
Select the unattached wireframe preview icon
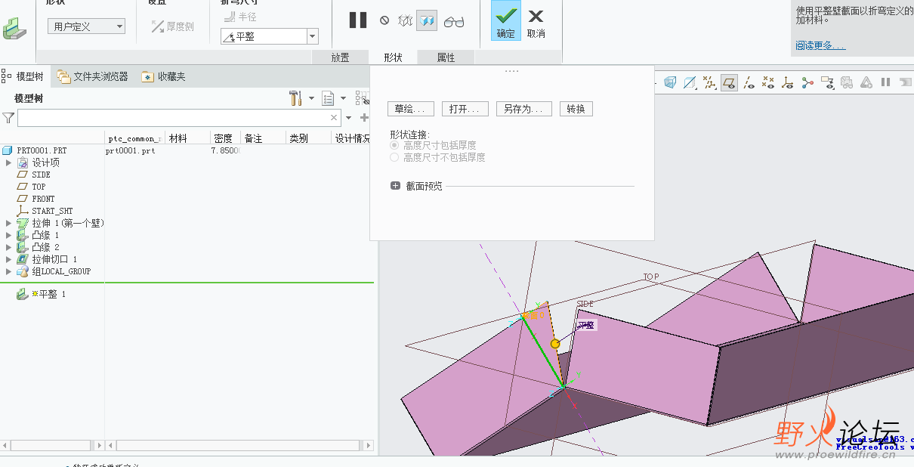(x=406, y=21)
